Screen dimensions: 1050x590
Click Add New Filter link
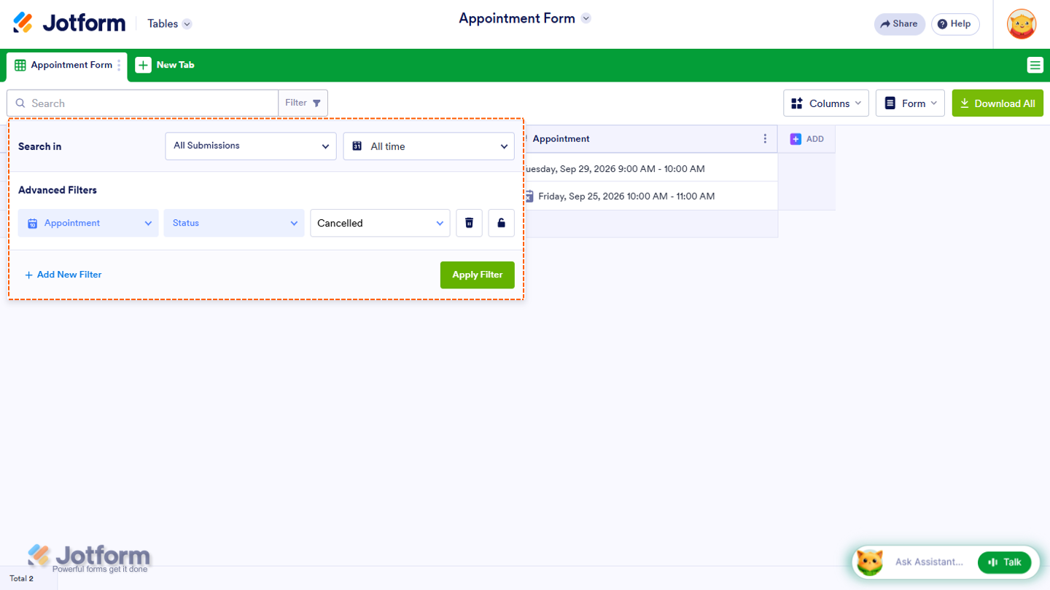tap(63, 275)
